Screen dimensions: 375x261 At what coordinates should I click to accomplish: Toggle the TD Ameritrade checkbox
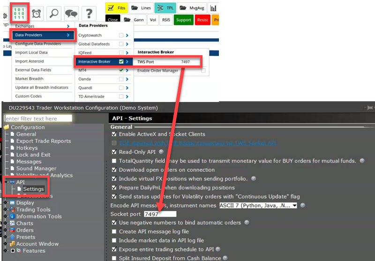tap(121, 97)
